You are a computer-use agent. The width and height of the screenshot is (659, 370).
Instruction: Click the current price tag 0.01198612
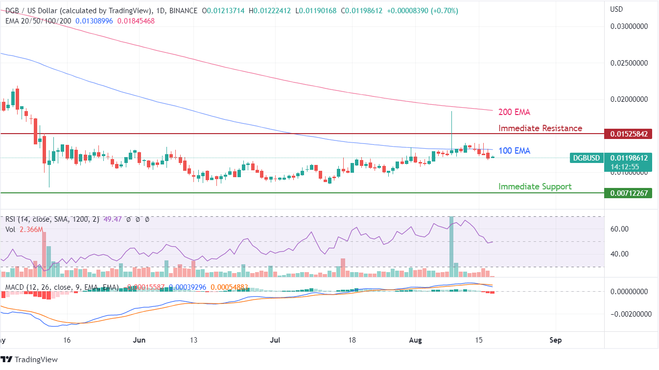point(629,158)
